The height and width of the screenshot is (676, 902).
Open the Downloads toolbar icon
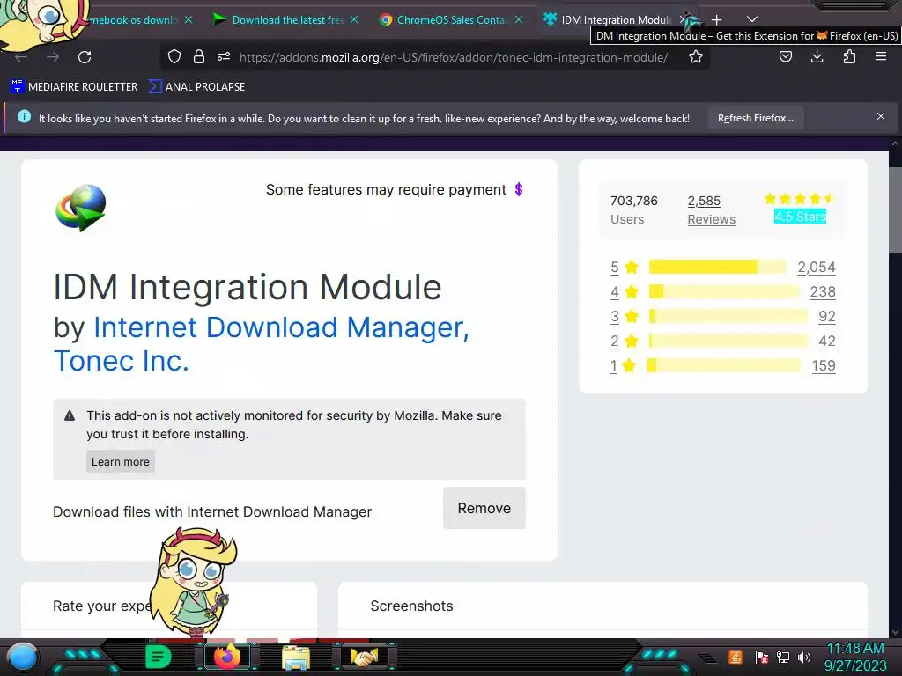pyautogui.click(x=817, y=56)
